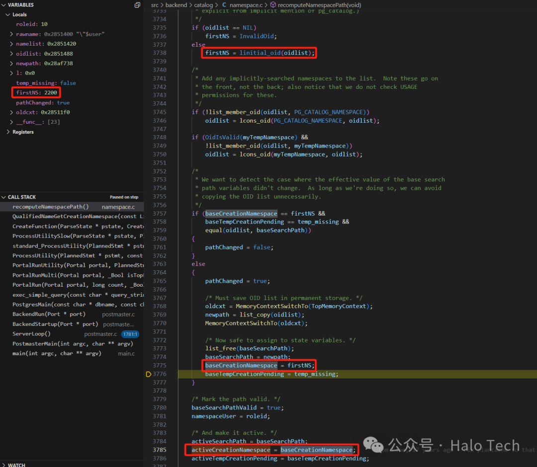Expand the oldcxt variable
Viewport: 537px width, 467px height.
[x=11, y=112]
